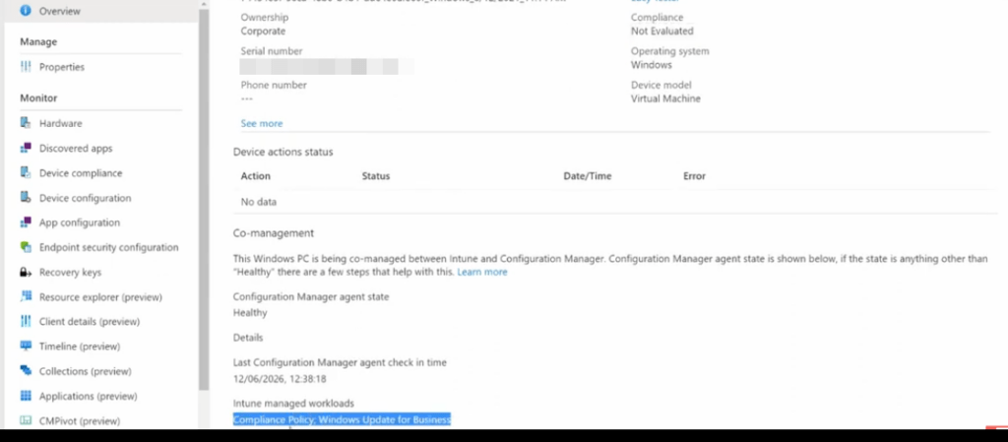Open the Recovery keys lock icon

[x=26, y=273]
